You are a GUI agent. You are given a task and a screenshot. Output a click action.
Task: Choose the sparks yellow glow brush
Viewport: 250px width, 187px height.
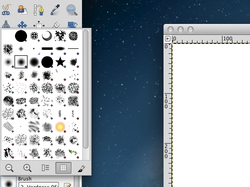60,127
